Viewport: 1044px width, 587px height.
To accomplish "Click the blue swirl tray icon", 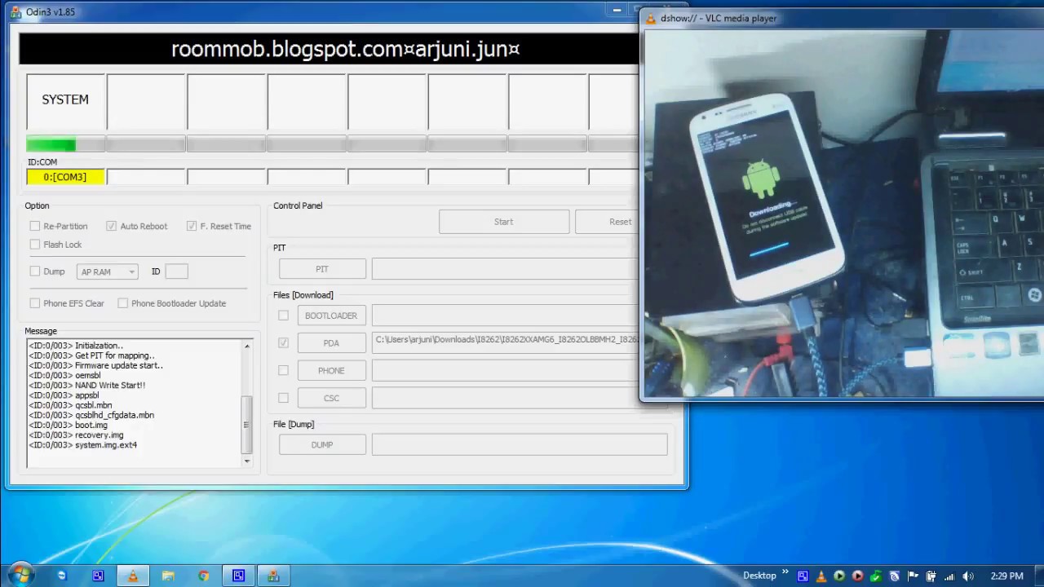I will click(894, 576).
